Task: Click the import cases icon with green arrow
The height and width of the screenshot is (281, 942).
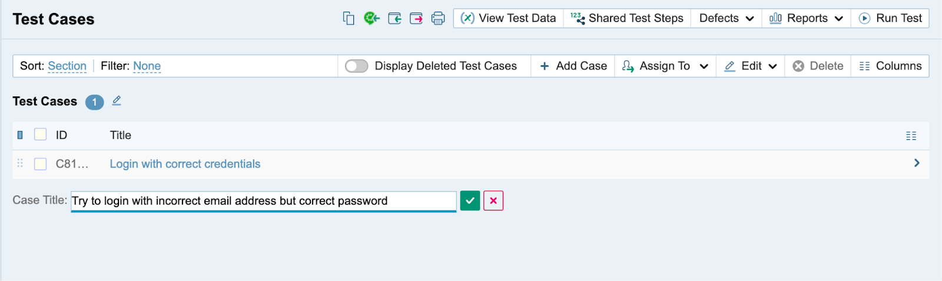Action: 394,18
